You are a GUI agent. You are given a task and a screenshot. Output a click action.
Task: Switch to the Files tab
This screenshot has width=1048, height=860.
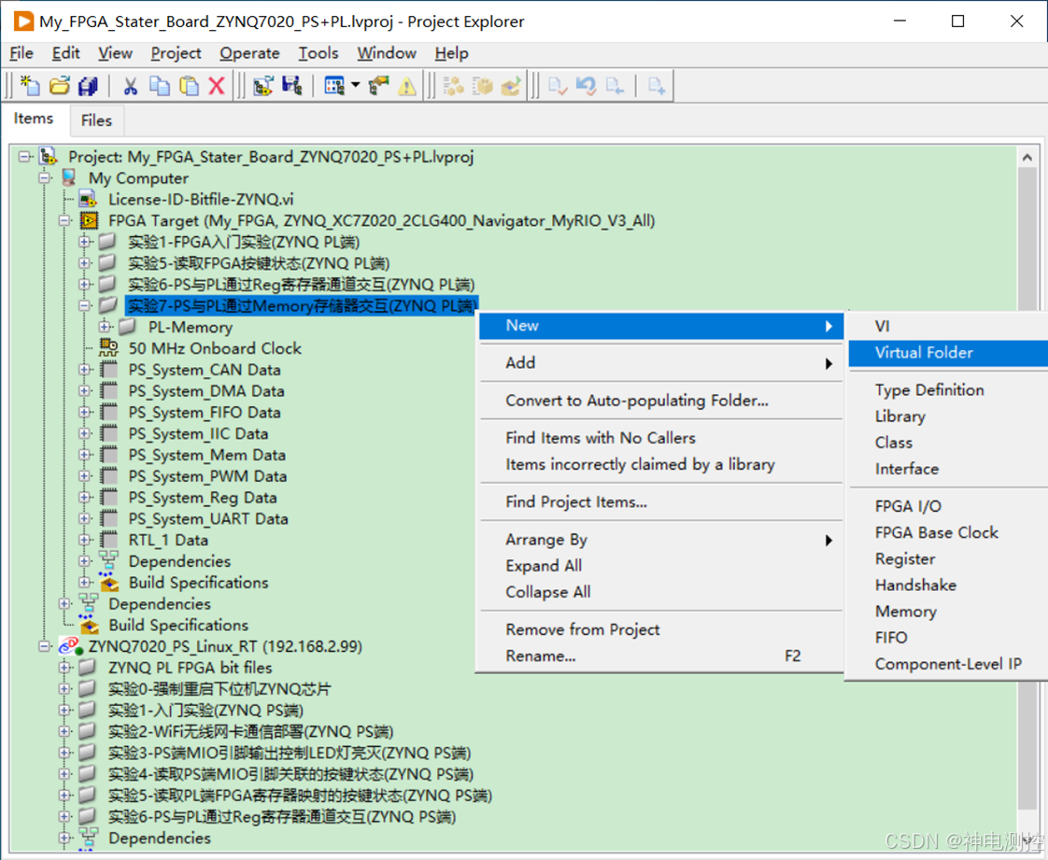tap(96, 120)
